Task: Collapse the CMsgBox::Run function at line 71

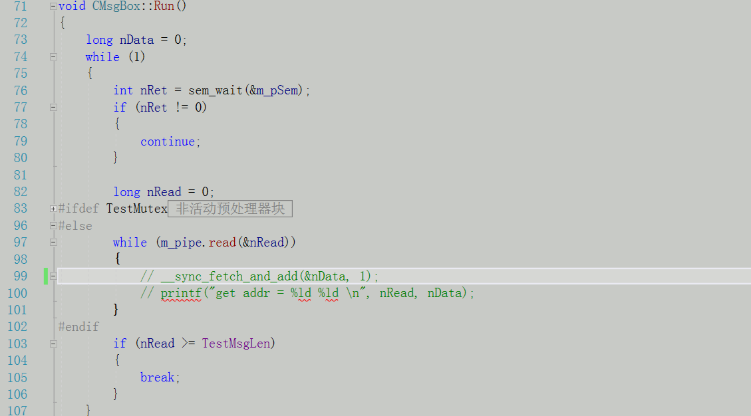Action: tap(53, 7)
